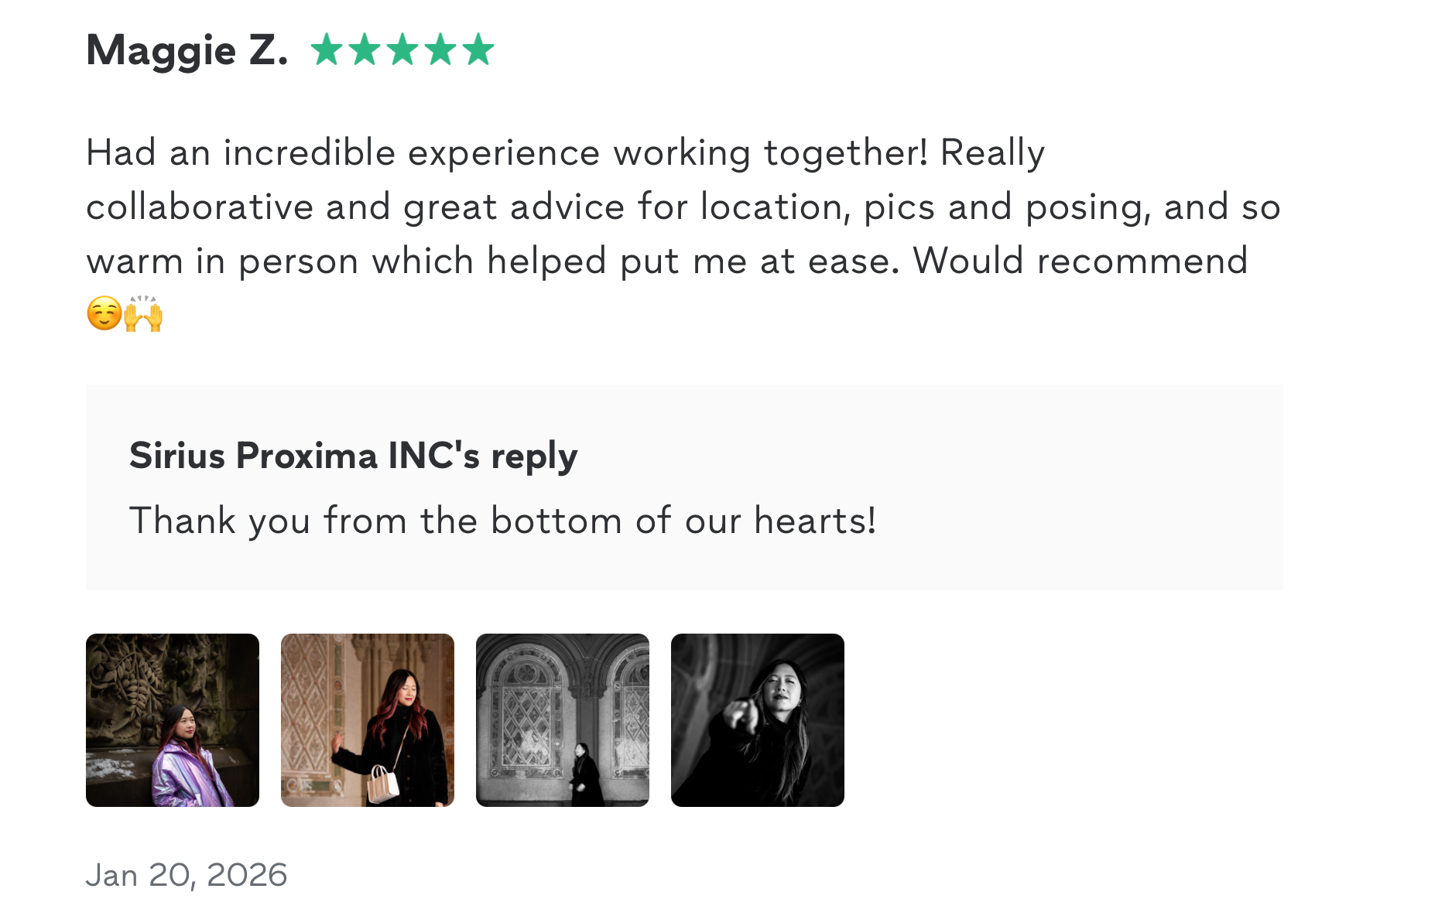Screen dimensions: 1452x916
Task: Click the second green rating star
Action: point(364,50)
